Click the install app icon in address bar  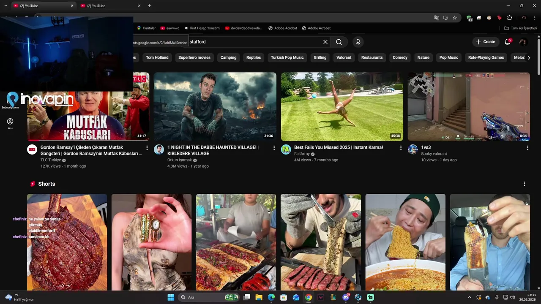coord(445,18)
